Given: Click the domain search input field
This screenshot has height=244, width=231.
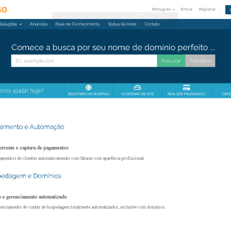Looking at the screenshot, I should (x=84, y=61).
